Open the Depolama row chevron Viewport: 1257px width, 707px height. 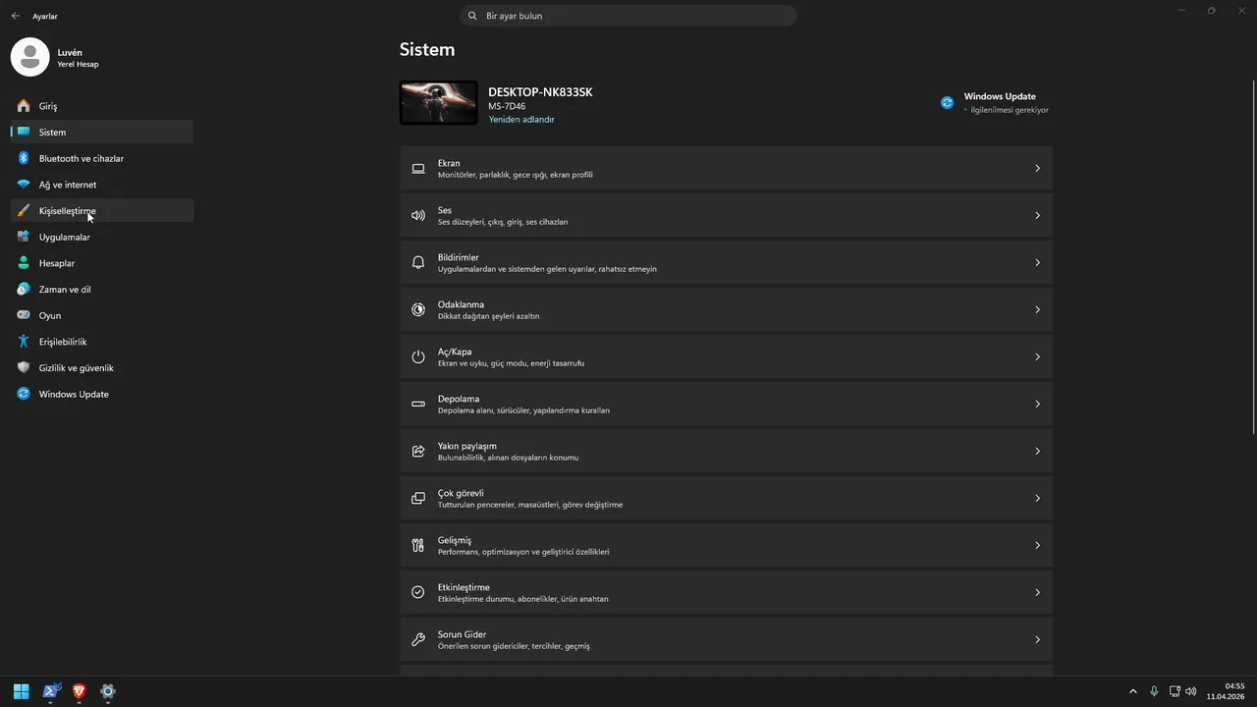pos(1037,405)
